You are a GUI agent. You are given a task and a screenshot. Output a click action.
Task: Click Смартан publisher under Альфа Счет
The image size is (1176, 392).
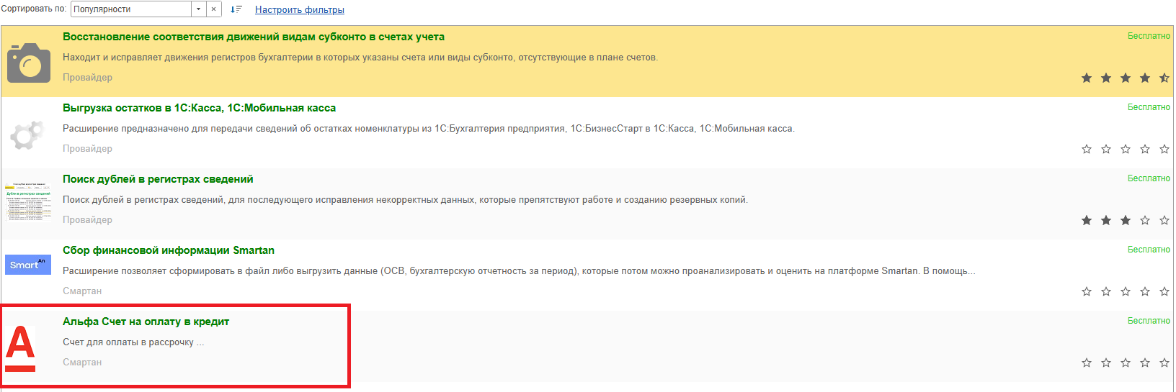click(x=82, y=363)
